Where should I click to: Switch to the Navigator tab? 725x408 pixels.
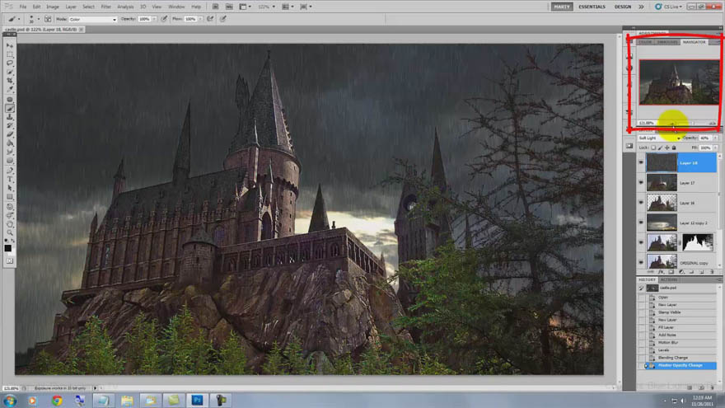[694, 42]
